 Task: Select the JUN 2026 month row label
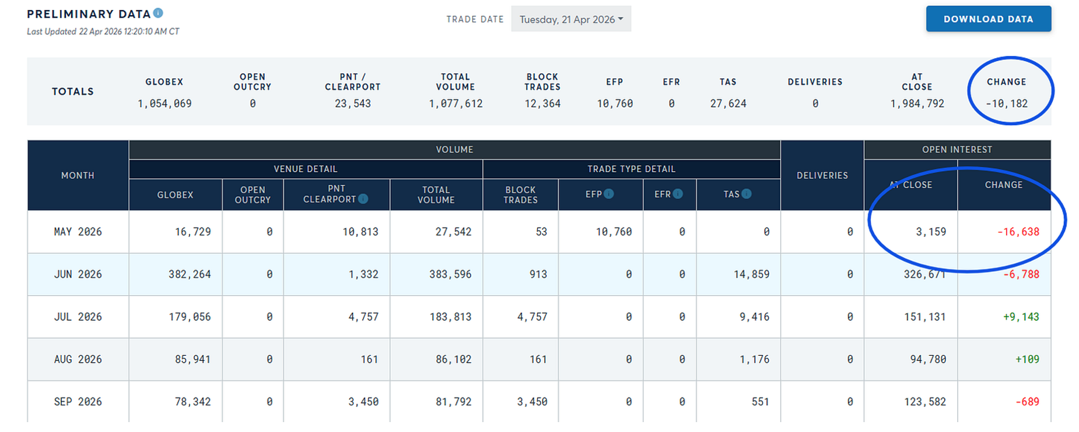(x=78, y=274)
